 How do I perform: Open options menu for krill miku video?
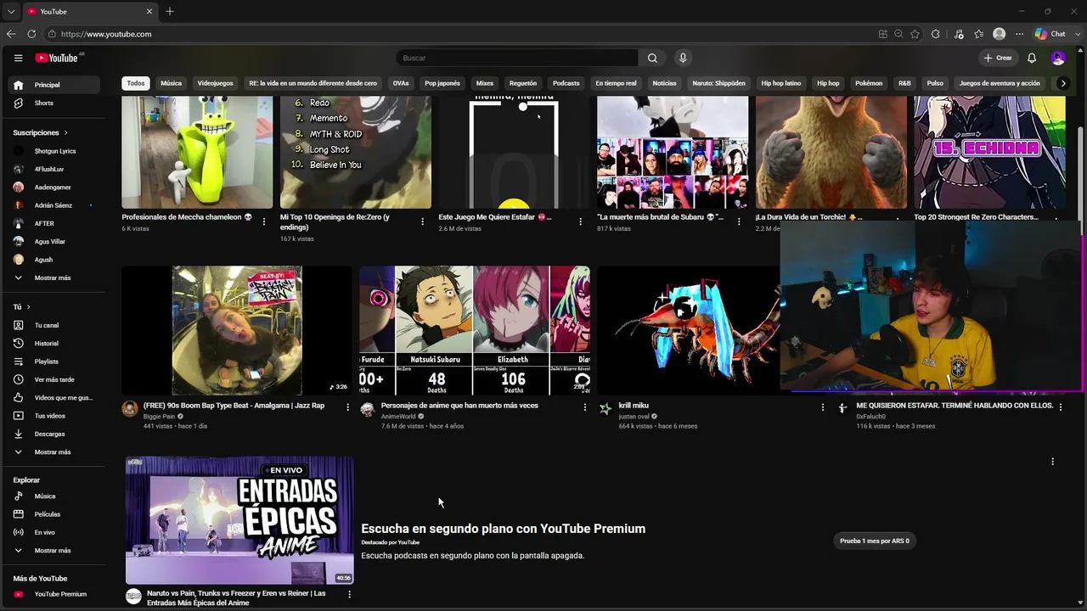pyautogui.click(x=822, y=407)
